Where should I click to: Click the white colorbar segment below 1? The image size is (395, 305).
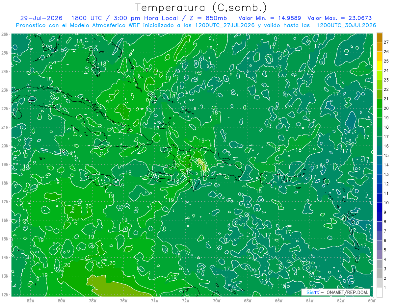(x=380, y=292)
